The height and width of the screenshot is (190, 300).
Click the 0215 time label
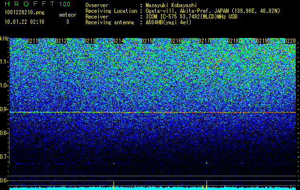(147, 41)
